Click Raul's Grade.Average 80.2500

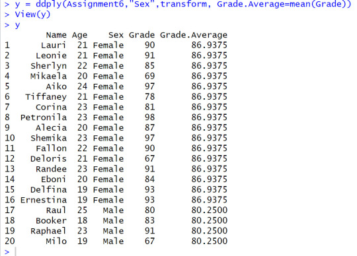[209, 210]
